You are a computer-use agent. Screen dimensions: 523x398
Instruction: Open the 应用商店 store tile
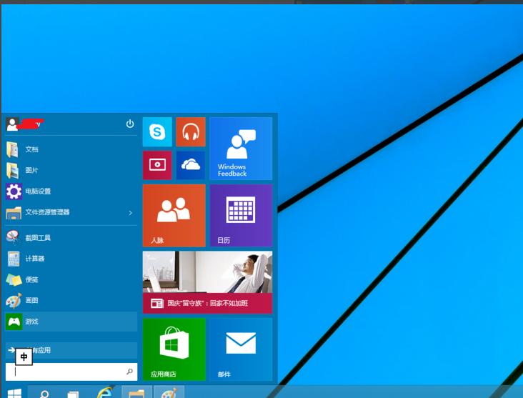pyautogui.click(x=174, y=349)
